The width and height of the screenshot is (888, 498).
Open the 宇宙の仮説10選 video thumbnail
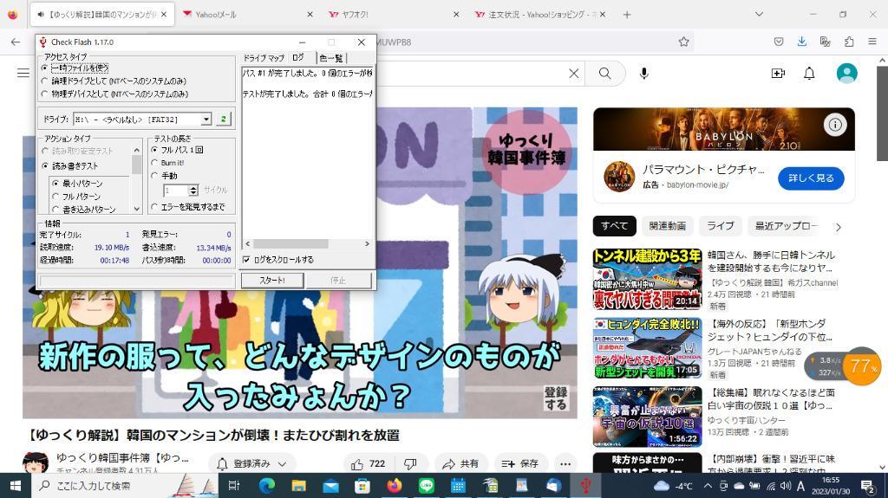click(647, 417)
